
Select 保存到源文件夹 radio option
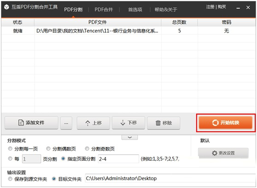tap(10, 179)
